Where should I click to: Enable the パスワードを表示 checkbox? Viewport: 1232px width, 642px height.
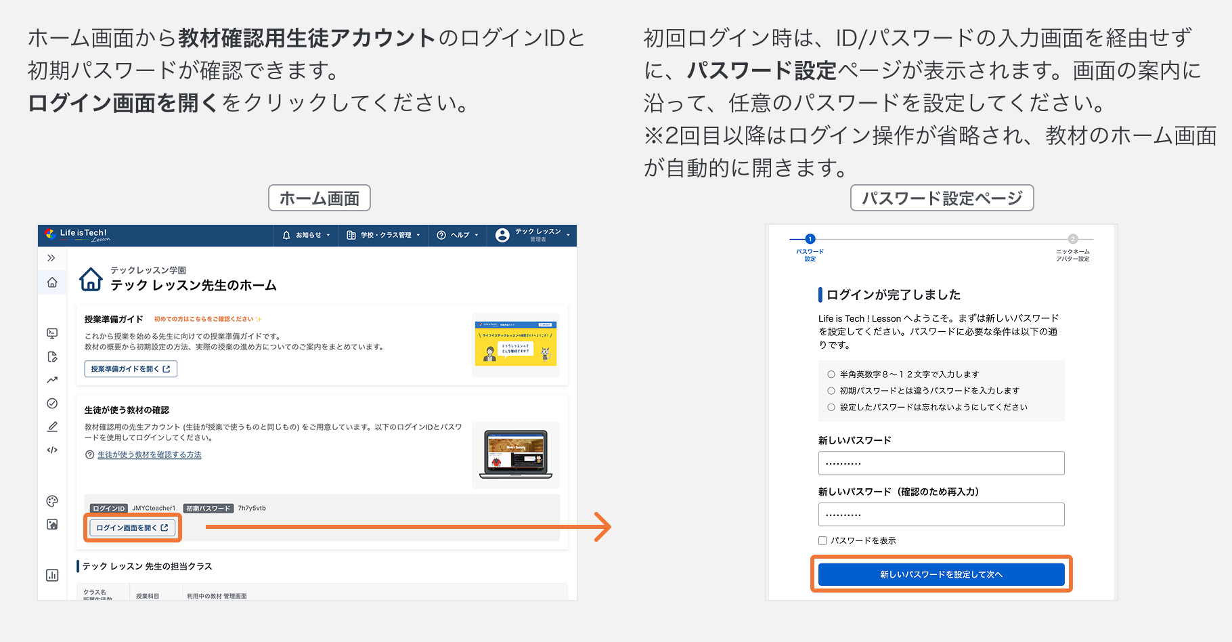point(822,540)
